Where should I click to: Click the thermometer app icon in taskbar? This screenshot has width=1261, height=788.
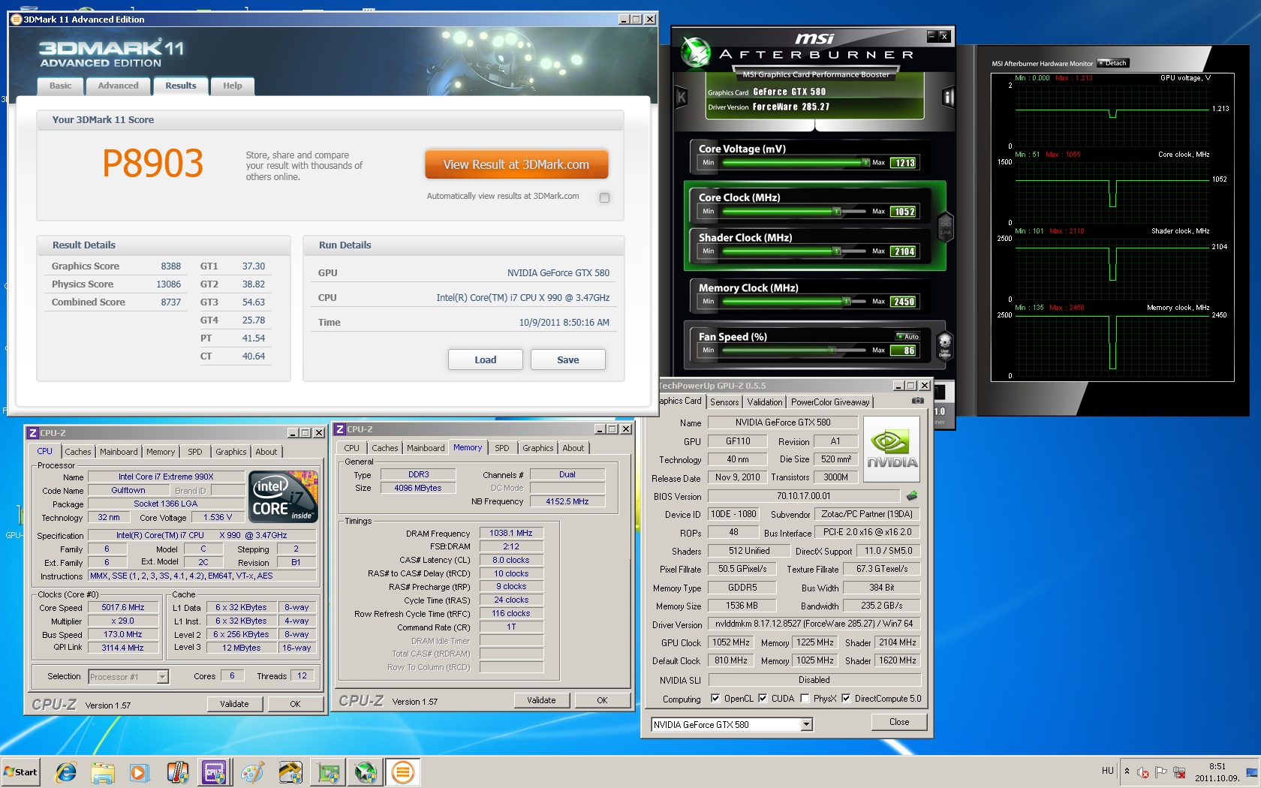point(177,772)
